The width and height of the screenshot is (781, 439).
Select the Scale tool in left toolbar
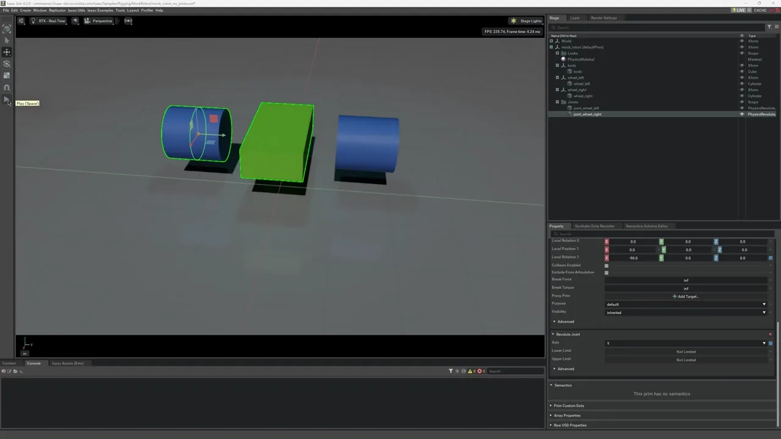pos(7,76)
